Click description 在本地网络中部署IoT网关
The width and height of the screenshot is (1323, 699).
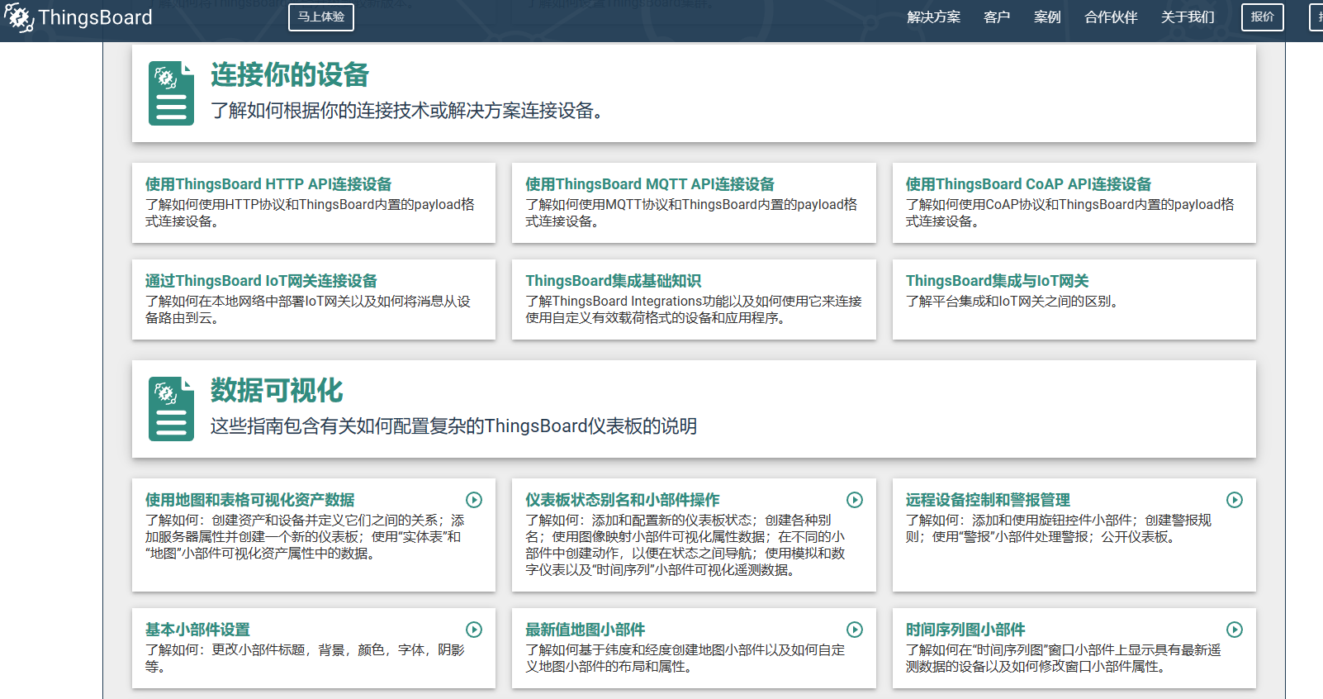click(x=308, y=310)
